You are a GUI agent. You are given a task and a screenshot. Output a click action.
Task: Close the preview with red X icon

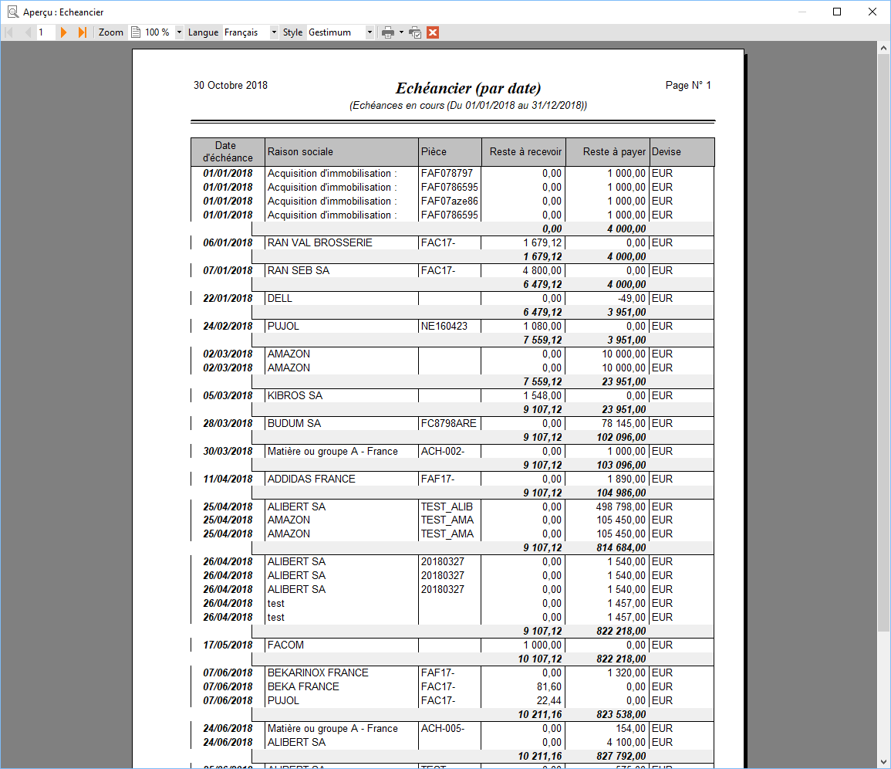[x=433, y=32]
